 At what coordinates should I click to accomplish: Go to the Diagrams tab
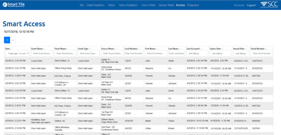193,5
